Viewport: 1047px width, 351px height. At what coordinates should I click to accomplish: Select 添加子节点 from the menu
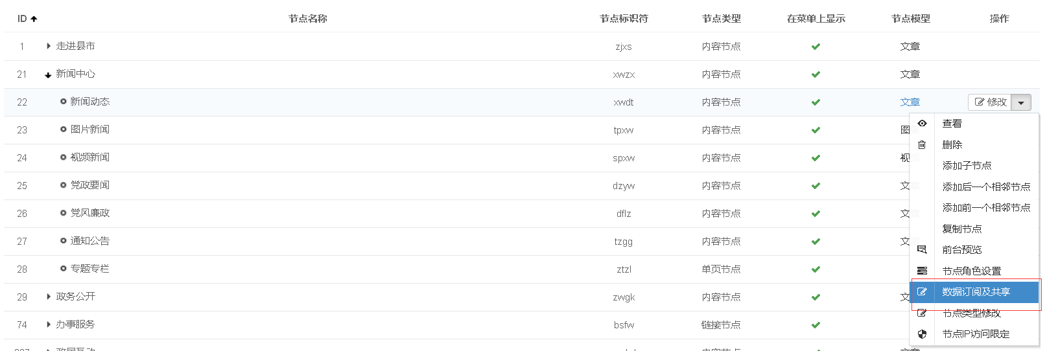967,166
